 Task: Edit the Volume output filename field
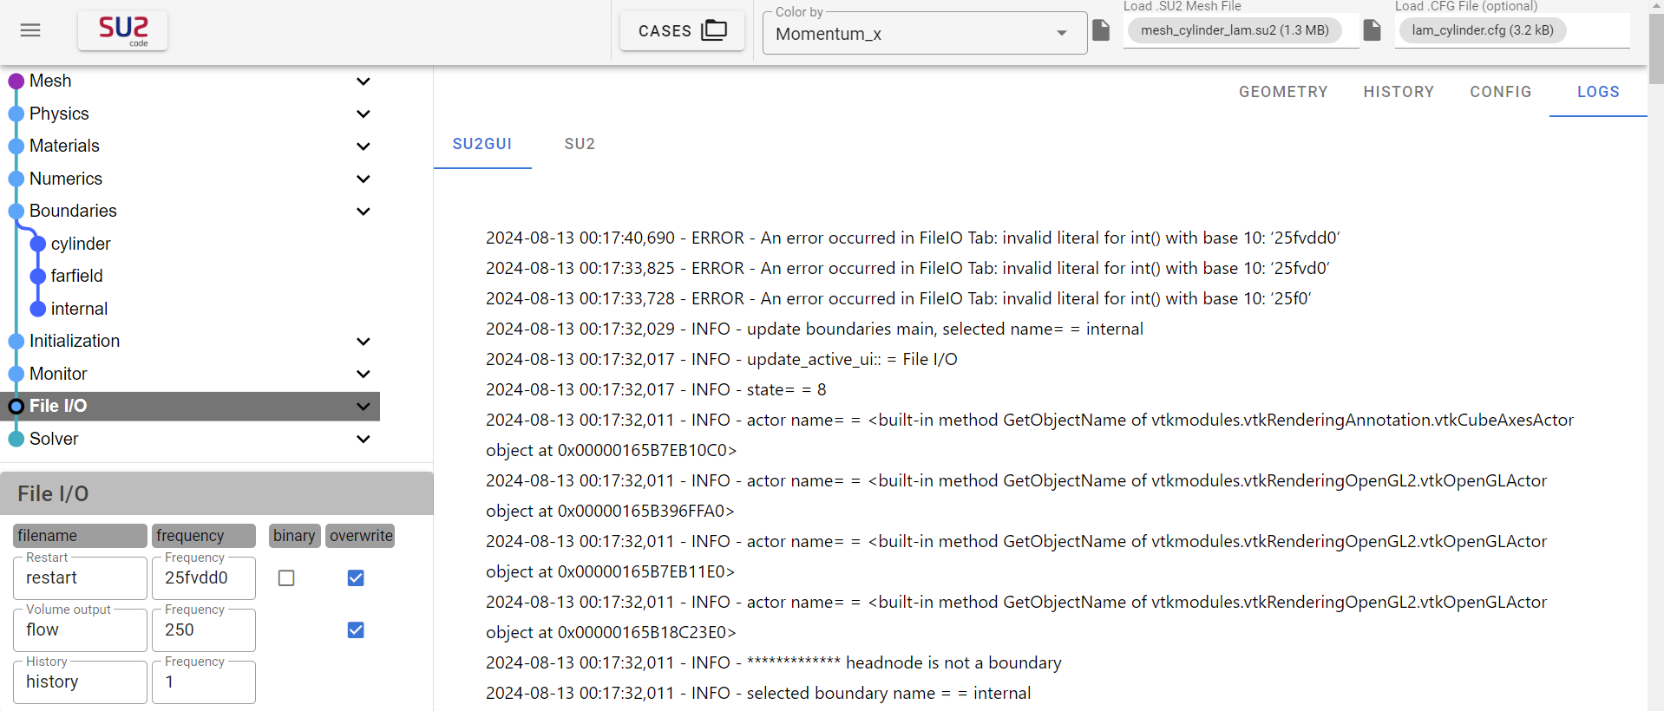coord(80,629)
